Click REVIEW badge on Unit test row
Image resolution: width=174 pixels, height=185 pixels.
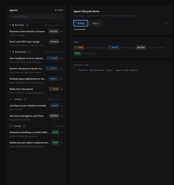point(54,116)
